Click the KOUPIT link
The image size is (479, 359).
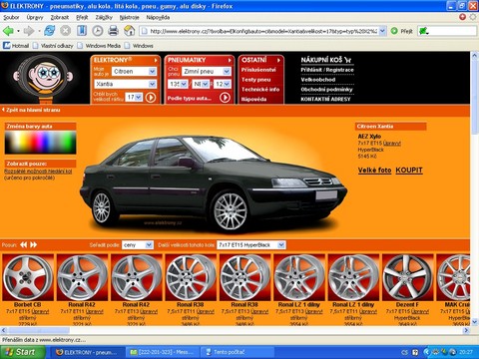409,171
